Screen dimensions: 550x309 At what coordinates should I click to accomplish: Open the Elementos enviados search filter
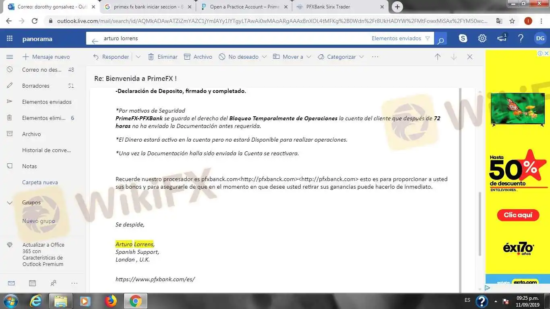click(401, 39)
